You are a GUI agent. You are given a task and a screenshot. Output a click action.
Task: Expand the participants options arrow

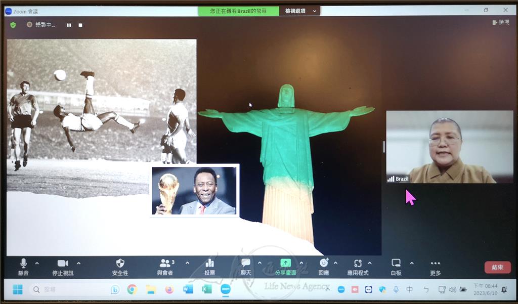click(x=187, y=263)
